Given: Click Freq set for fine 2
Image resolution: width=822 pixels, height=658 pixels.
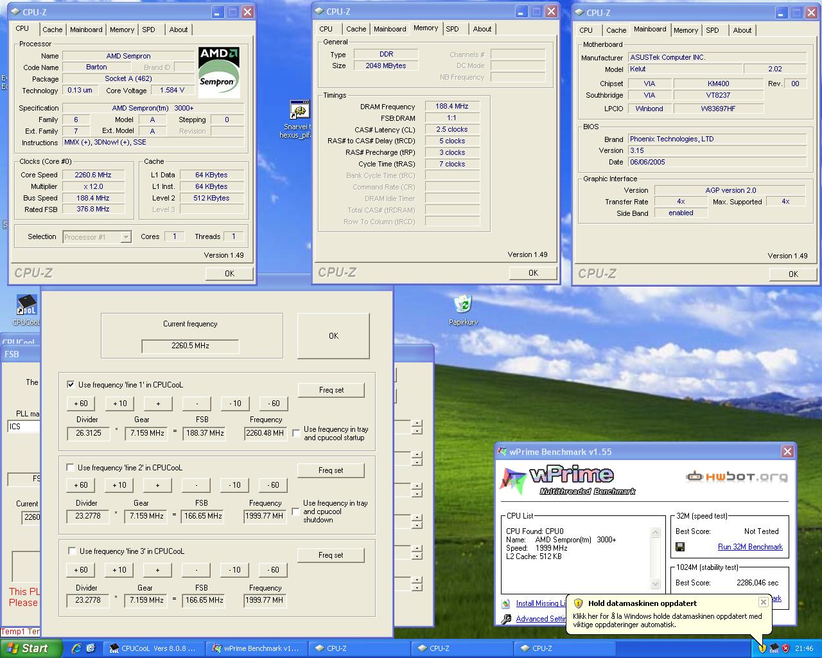Looking at the screenshot, I should click(331, 470).
